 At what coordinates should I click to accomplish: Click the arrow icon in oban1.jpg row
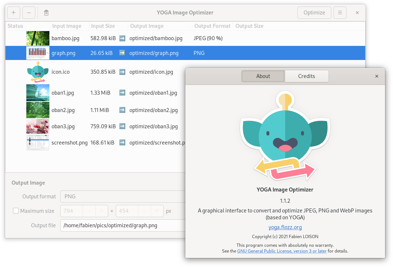pyautogui.click(x=122, y=93)
